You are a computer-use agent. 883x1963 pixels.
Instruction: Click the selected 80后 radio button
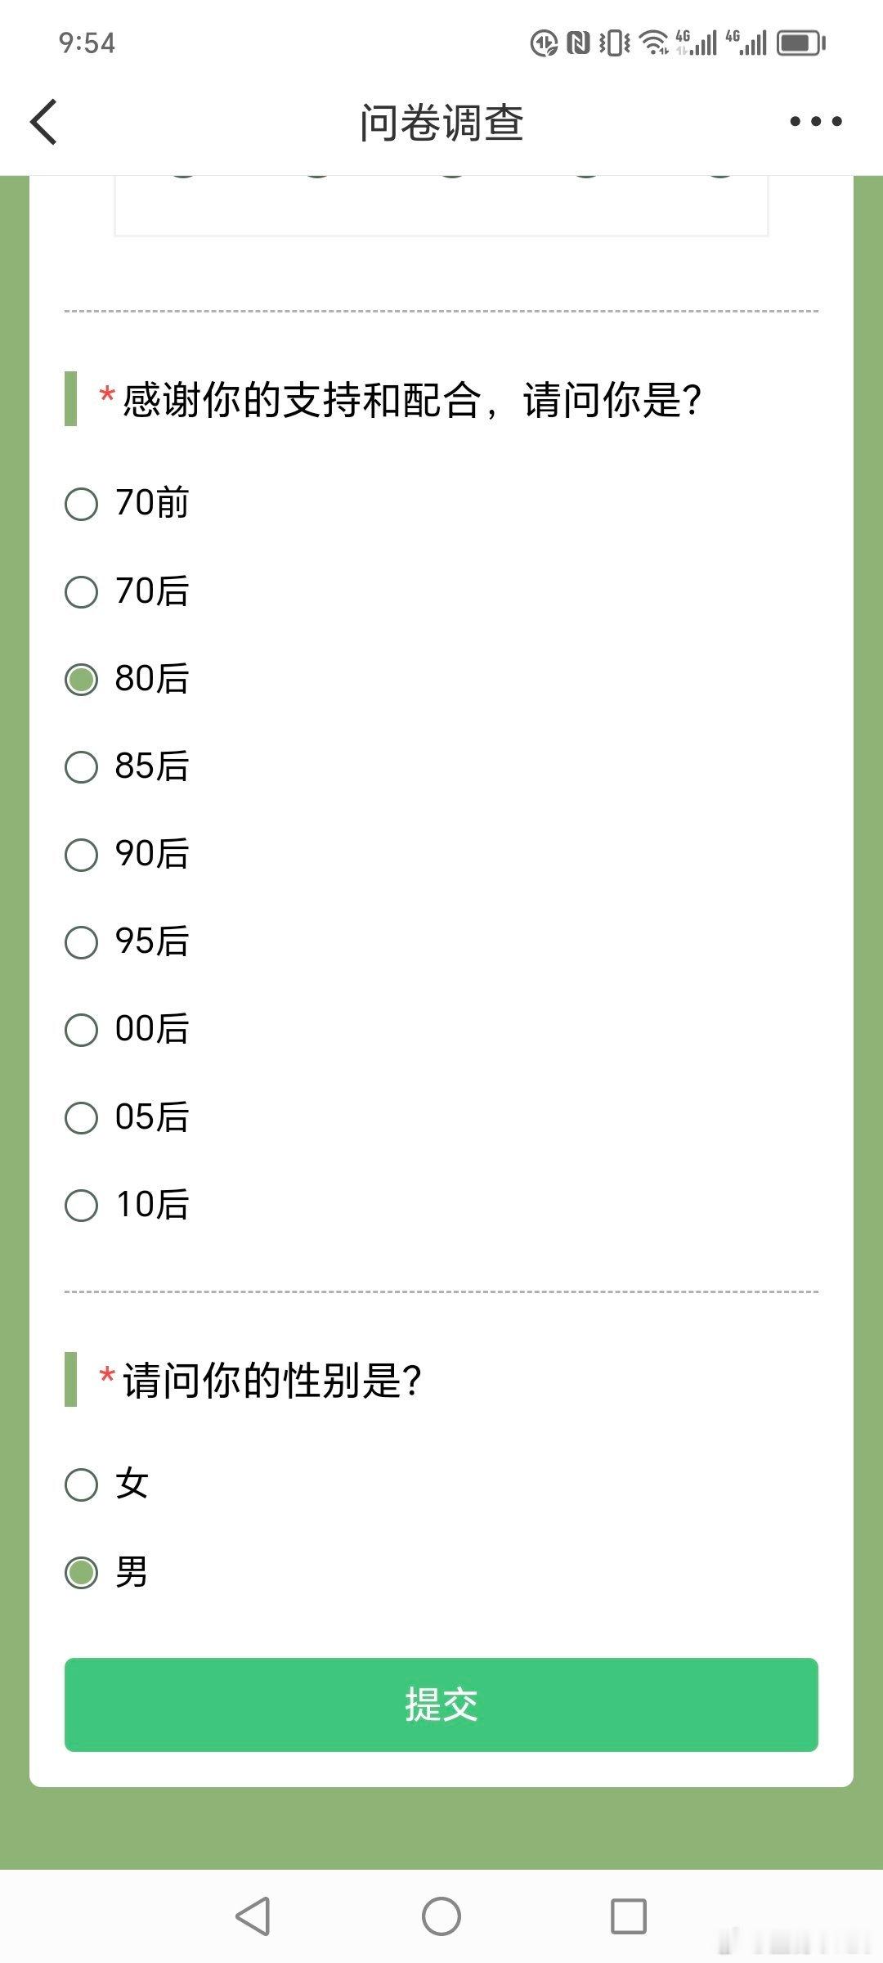pos(81,679)
